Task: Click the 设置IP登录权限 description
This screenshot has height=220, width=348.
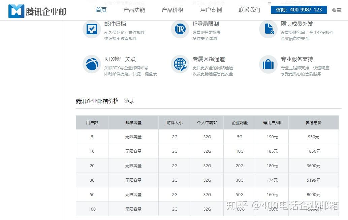Action: [x=207, y=32]
